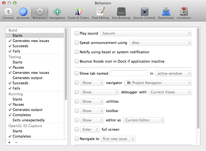Click the Show tab named text field

129,73
